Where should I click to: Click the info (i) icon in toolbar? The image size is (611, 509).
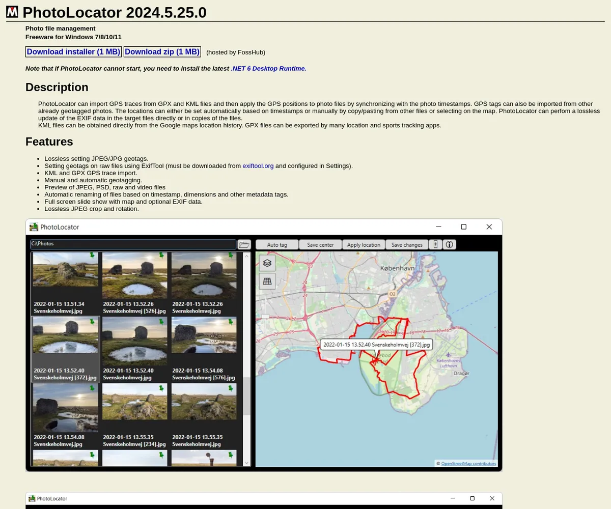tap(449, 245)
